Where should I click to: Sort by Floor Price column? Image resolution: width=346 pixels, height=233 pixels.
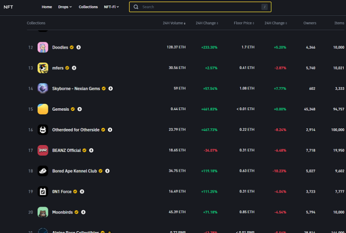(244, 23)
